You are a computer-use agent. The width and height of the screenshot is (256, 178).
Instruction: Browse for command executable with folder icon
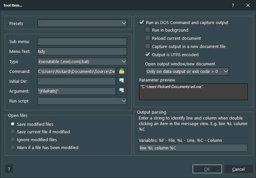click(x=122, y=71)
